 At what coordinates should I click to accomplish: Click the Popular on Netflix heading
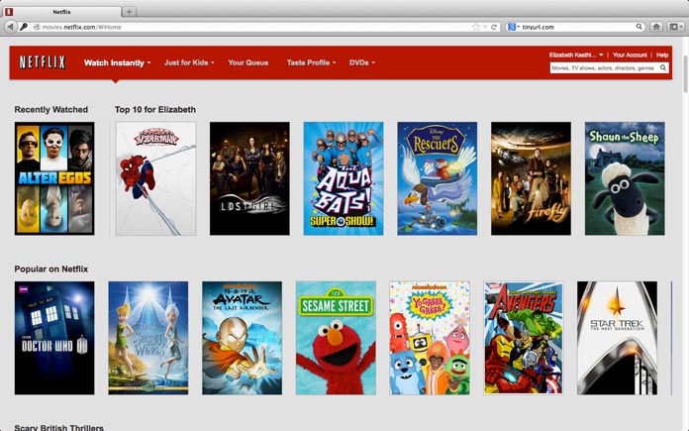click(x=50, y=269)
